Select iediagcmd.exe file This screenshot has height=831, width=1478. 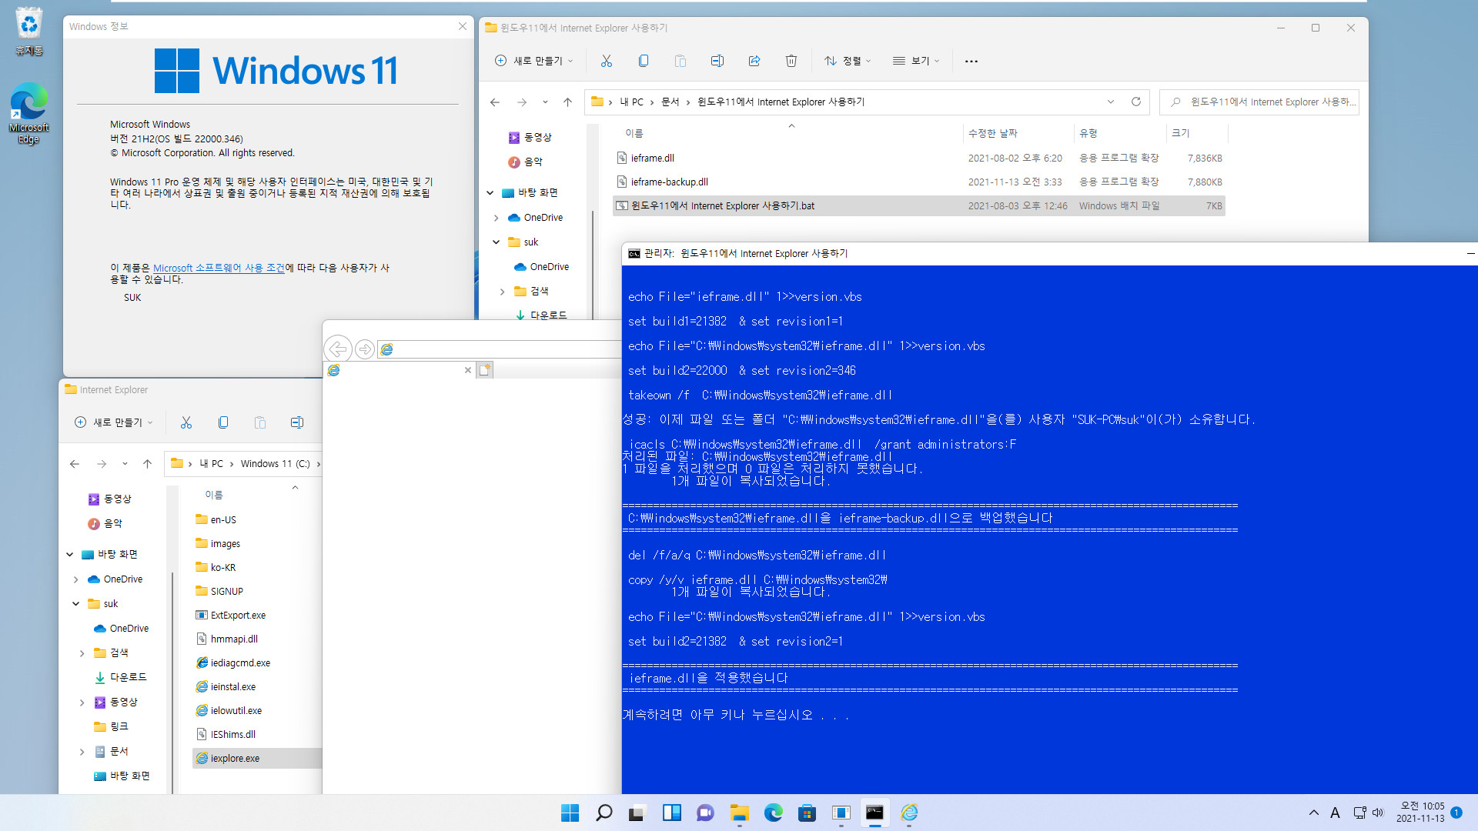pos(240,662)
